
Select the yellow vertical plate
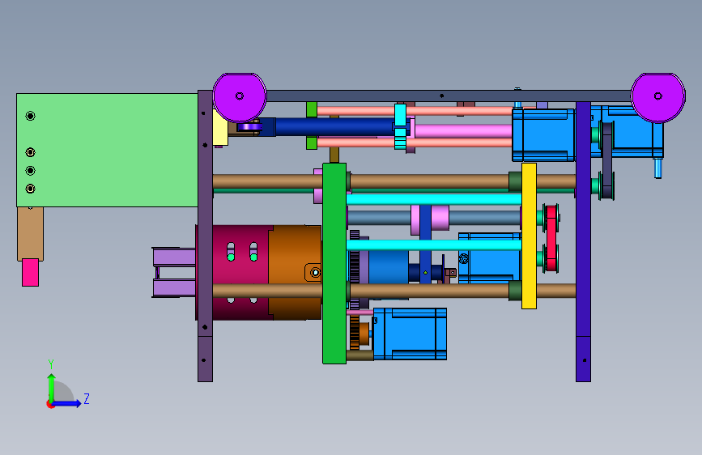529,236
